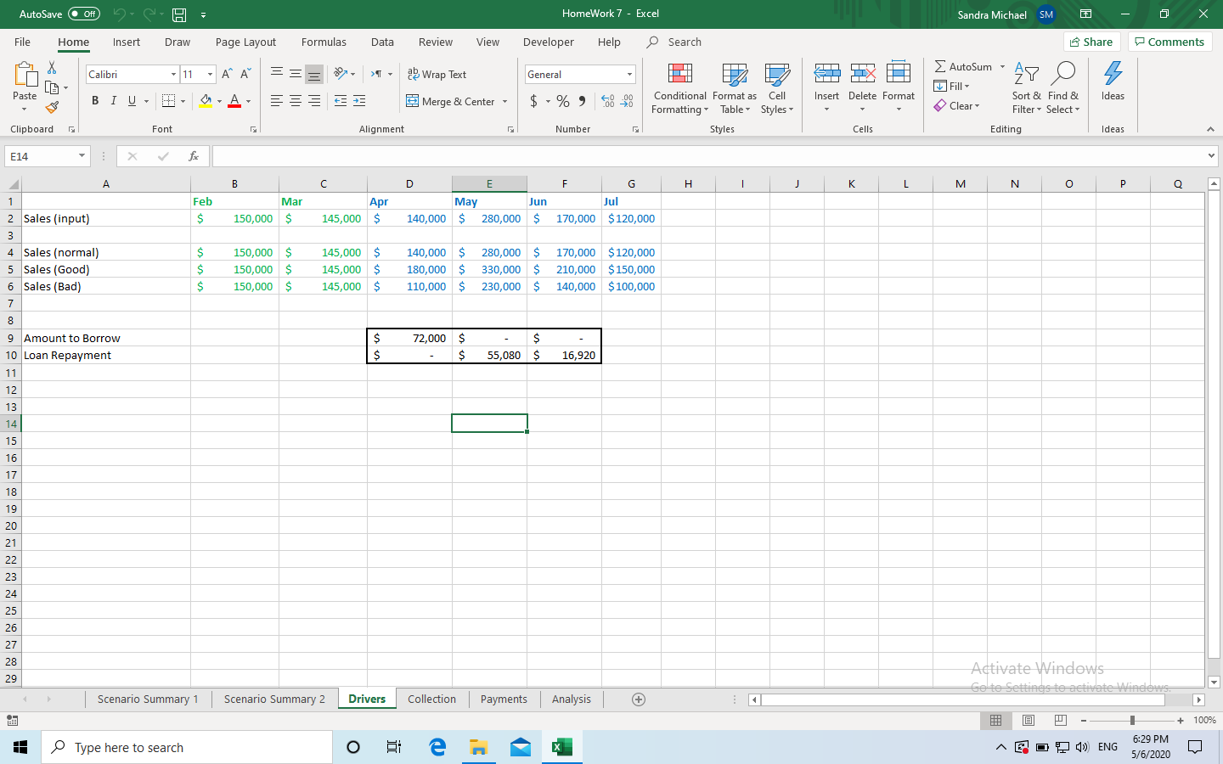Click the Percent Style icon
This screenshot has width=1223, height=764.
click(x=562, y=100)
